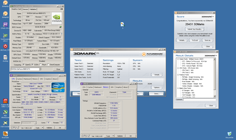Click the CPU-Z memory window Z title icon
Viewport: 236px width, 140px height.
(x=82, y=84)
